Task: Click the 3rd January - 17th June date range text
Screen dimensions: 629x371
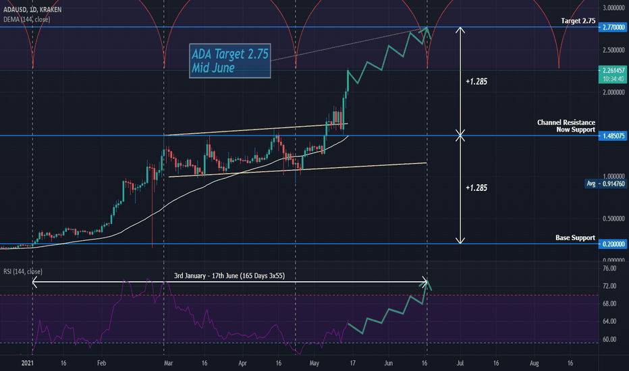Action: point(229,276)
